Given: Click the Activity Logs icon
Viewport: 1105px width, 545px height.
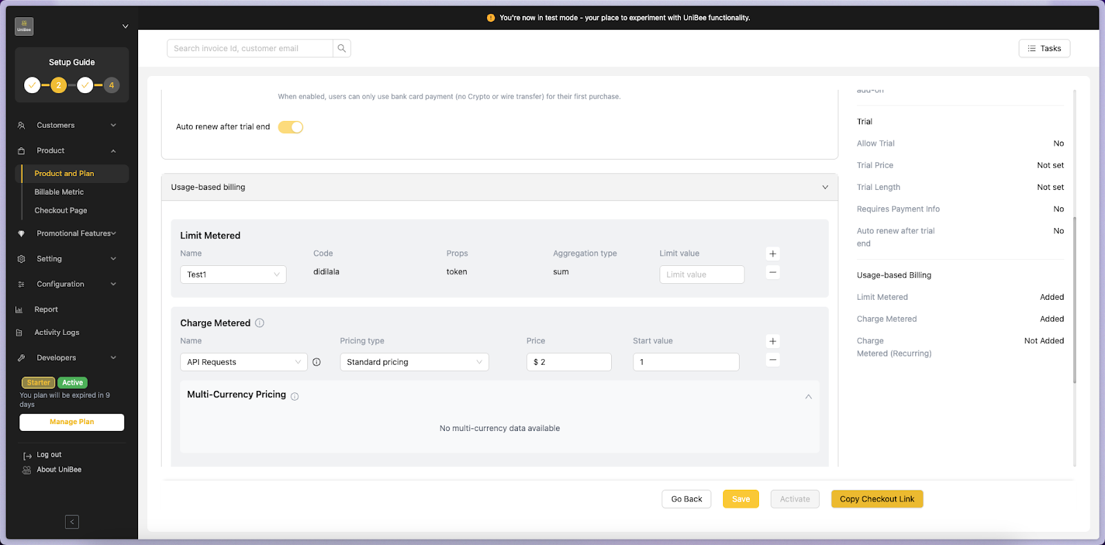Looking at the screenshot, I should point(19,333).
